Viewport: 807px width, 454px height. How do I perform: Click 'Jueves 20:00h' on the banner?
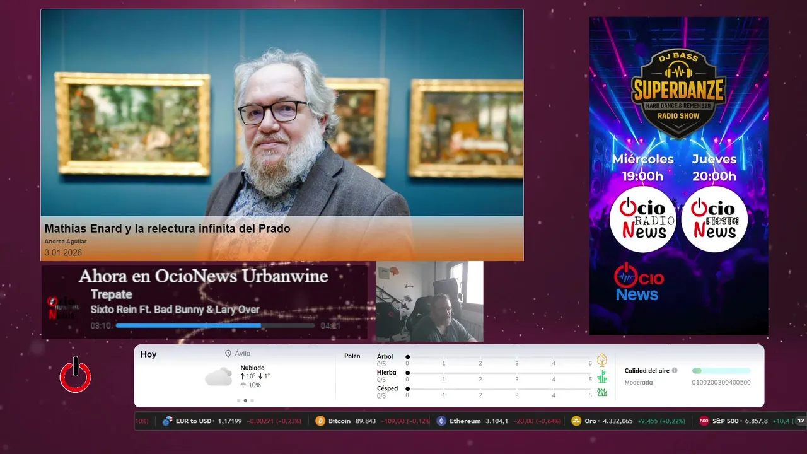tap(714, 167)
